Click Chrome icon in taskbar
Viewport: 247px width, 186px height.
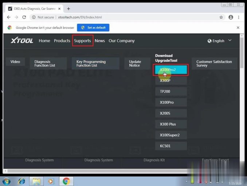[66, 181]
